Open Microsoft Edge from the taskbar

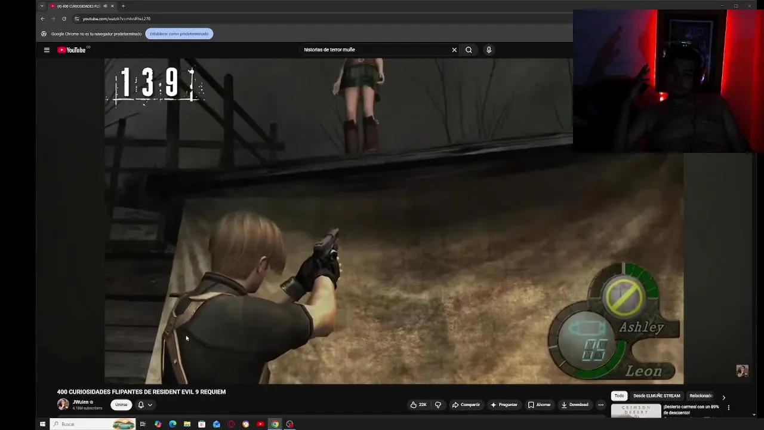click(172, 424)
